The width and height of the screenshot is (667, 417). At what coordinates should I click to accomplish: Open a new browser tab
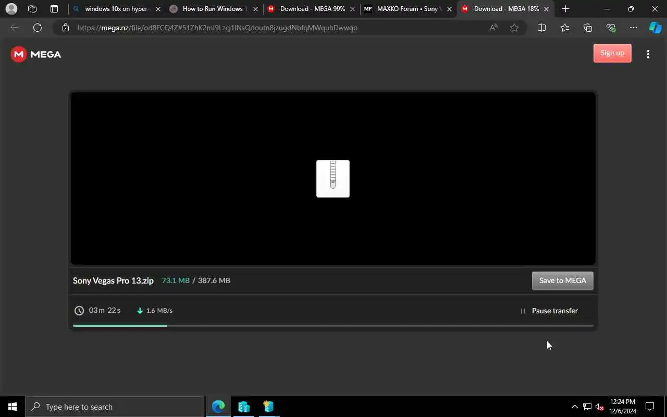click(565, 9)
